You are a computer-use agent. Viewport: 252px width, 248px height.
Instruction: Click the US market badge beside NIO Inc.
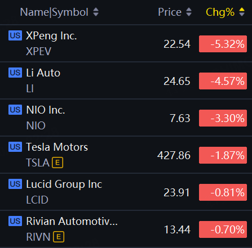(15, 110)
